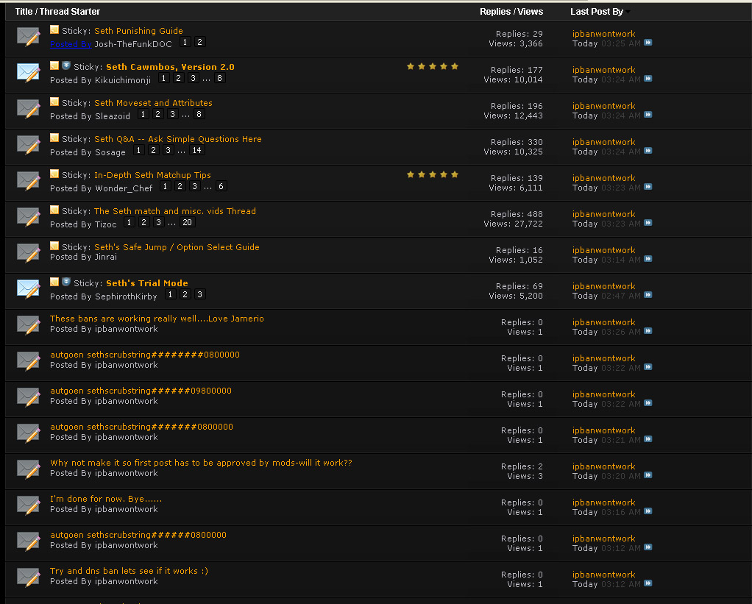
Task: Click the sticky icon beside Seth Punishing Guide
Action: (x=54, y=30)
